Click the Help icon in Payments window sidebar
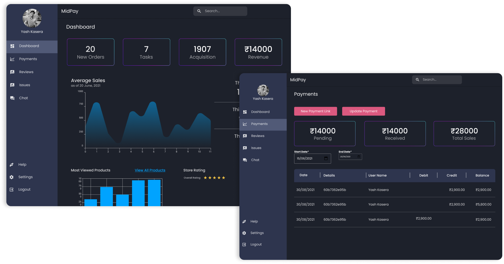The image size is (504, 264). coord(244,221)
